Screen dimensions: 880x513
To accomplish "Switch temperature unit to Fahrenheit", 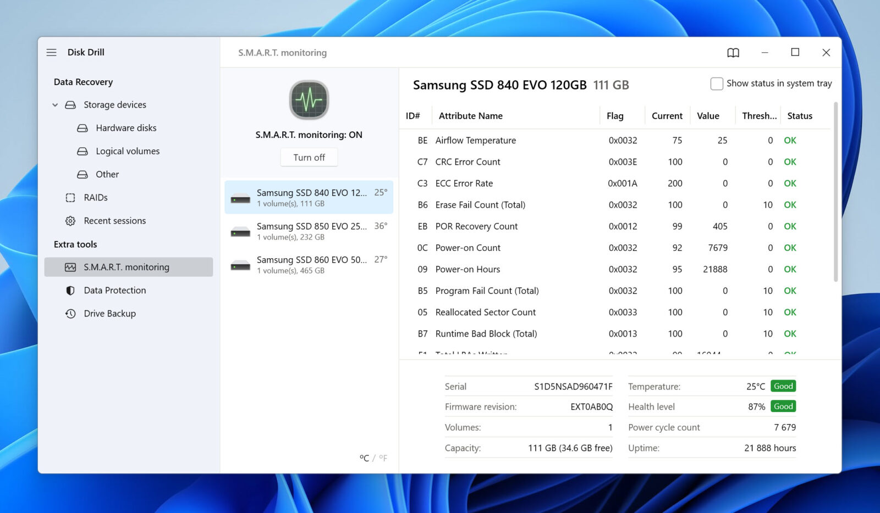I will [383, 458].
